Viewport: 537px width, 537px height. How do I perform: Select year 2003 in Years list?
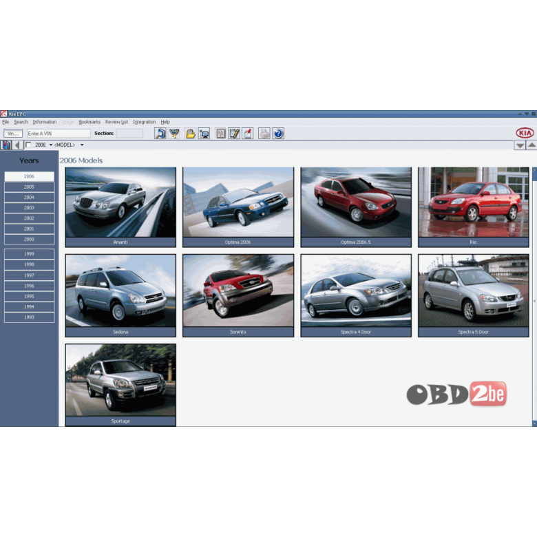click(29, 208)
